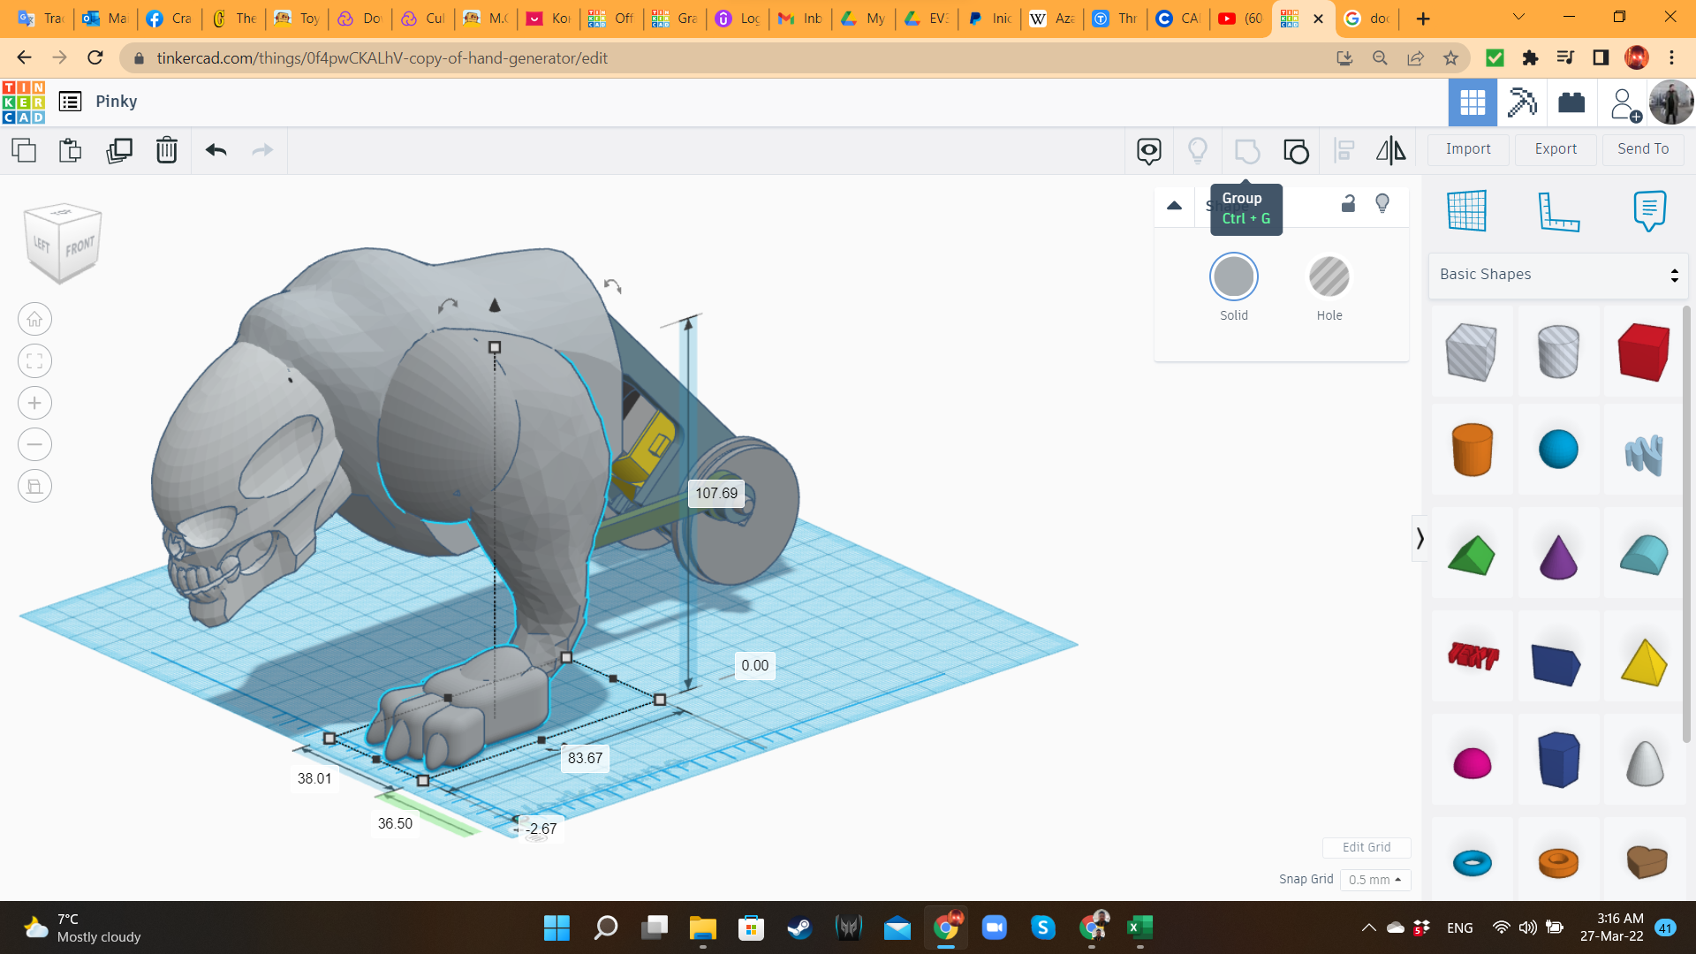Delete selected shape with trash icon

pyautogui.click(x=167, y=150)
